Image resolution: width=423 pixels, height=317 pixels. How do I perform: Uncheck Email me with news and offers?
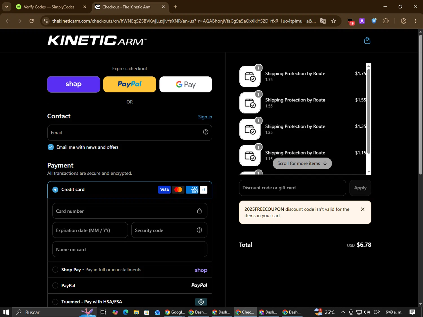[51, 147]
